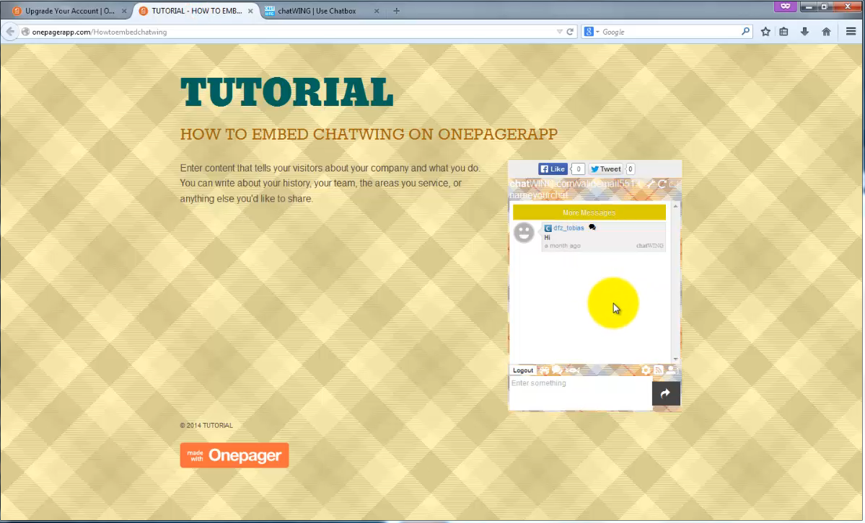Click the chat bubbles icon beside dfz_tobias
The width and height of the screenshot is (865, 523).
click(592, 228)
